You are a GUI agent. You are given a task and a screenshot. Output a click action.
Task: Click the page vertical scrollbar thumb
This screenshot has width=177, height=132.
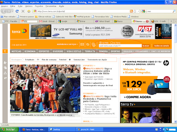(176, 35)
